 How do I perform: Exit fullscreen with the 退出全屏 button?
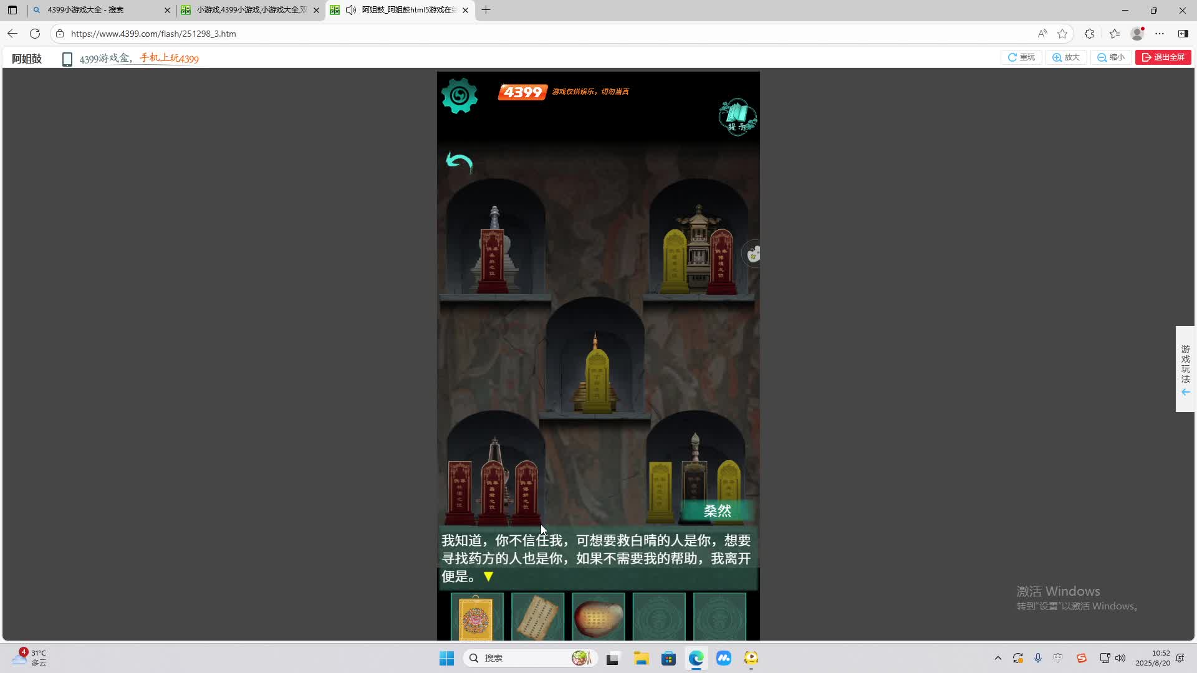click(1163, 57)
